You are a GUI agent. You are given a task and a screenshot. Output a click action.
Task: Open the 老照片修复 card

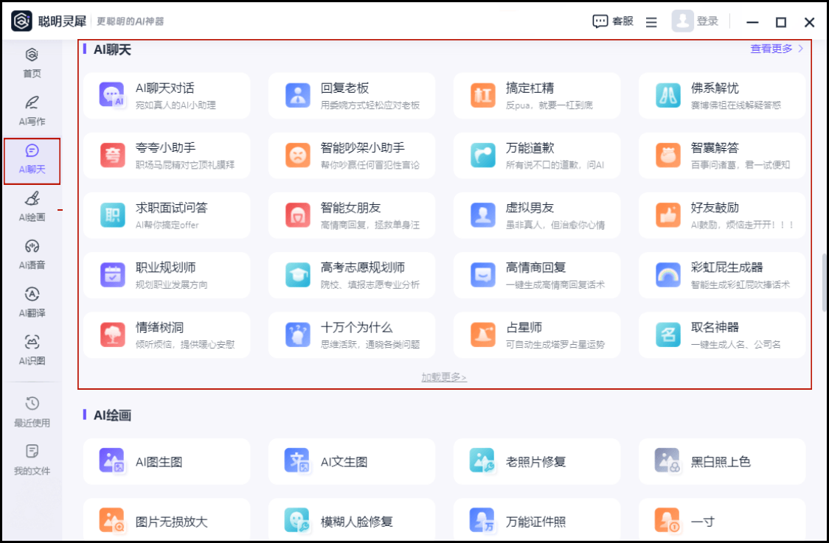[537, 462]
